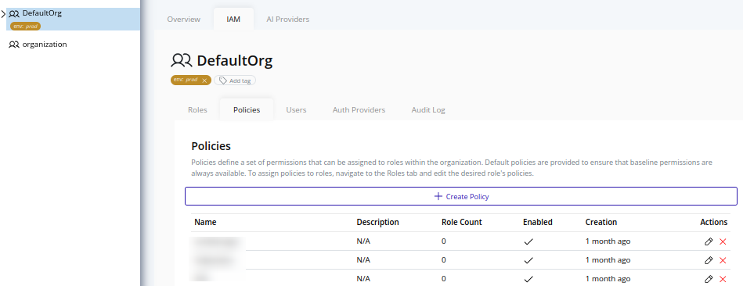
Task: Click the Name column header
Action: [205, 222]
